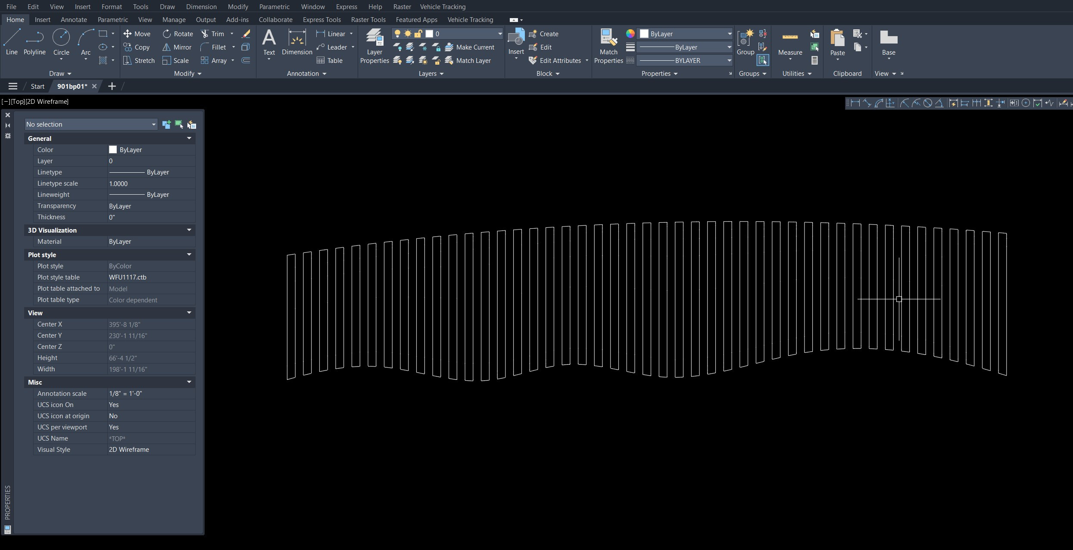Choose the Mirror modify tool

click(x=177, y=47)
